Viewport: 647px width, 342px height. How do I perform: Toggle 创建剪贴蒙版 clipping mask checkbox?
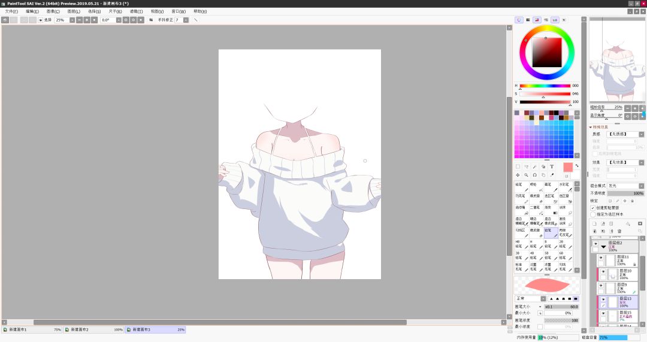point(593,208)
